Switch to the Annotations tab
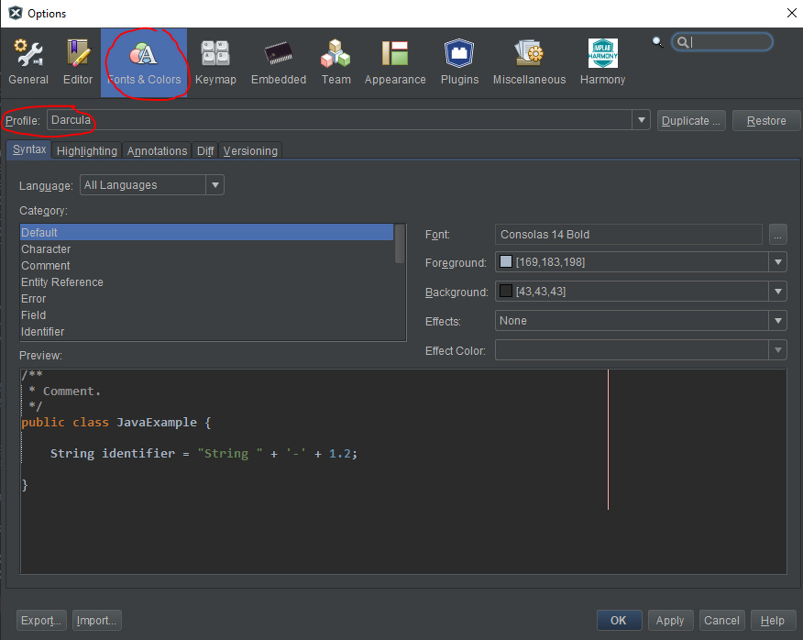Image resolution: width=803 pixels, height=640 pixels. [x=157, y=151]
